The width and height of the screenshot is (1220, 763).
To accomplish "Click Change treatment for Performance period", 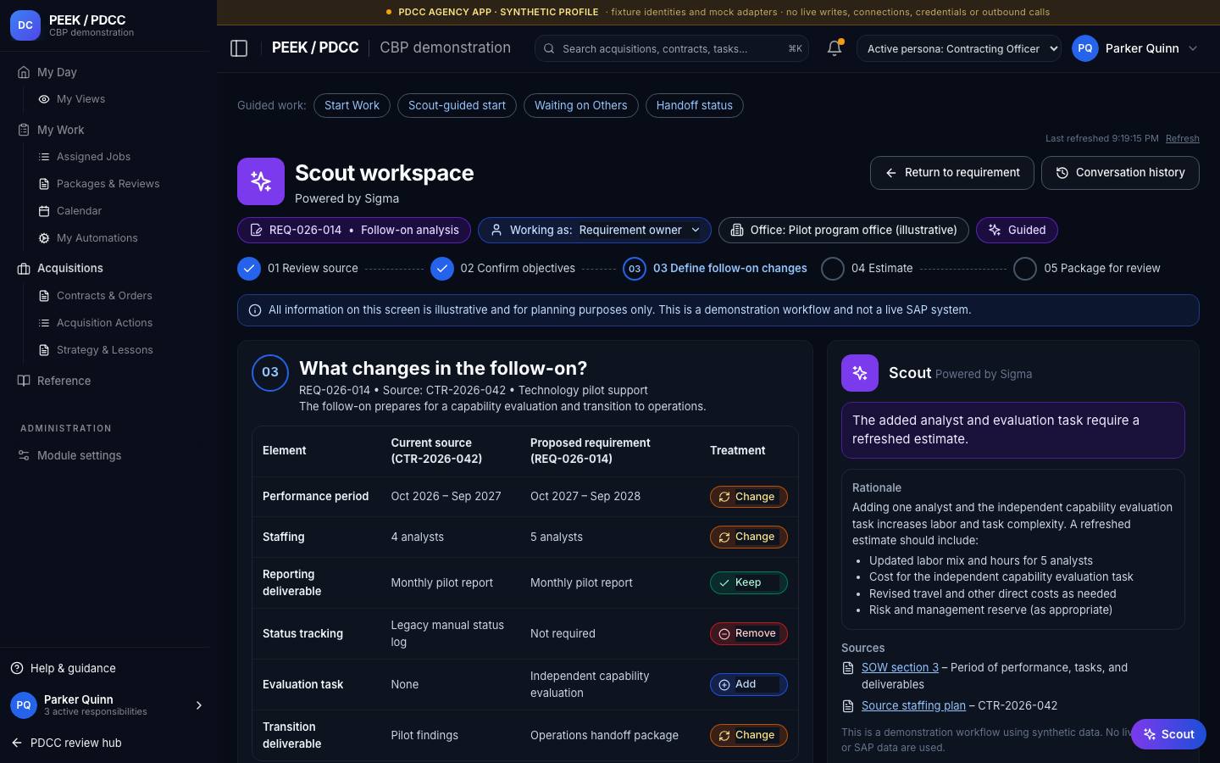I will tap(748, 497).
